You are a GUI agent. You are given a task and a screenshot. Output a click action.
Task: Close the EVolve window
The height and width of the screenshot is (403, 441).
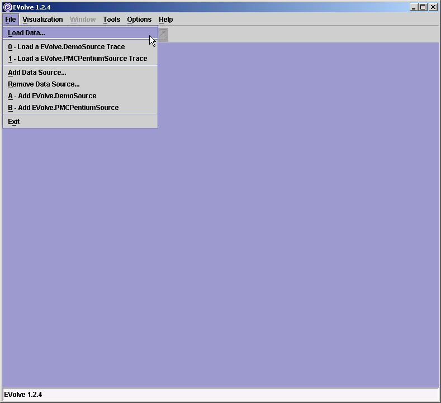[x=433, y=7]
